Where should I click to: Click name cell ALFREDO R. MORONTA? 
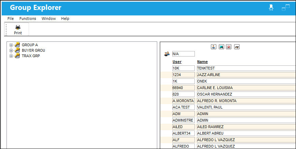pos(246,101)
